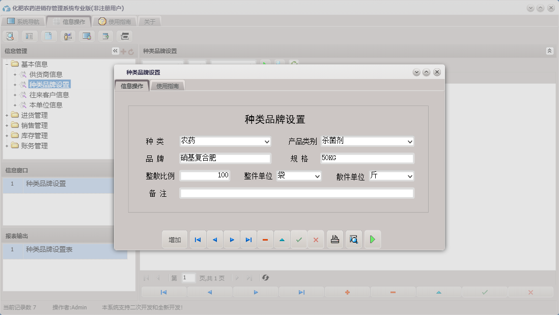Open the report list toolbar icon

pyautogui.click(x=29, y=36)
